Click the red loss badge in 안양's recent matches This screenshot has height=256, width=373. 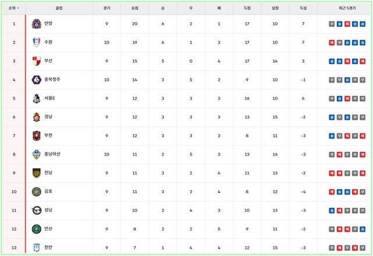click(x=346, y=24)
